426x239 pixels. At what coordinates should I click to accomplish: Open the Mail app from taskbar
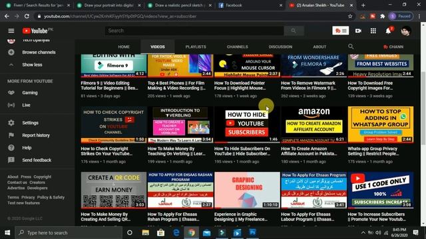click(207, 232)
